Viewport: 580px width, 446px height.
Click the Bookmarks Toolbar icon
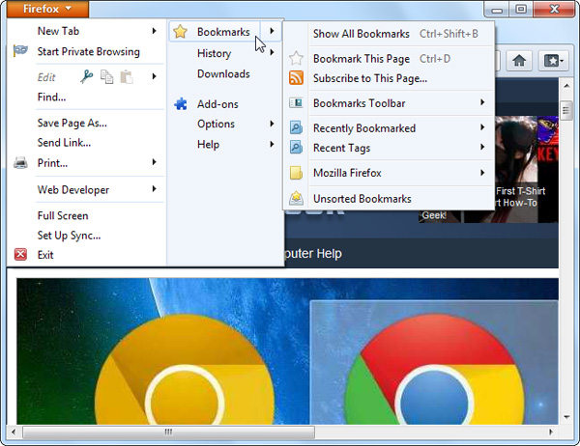point(296,102)
